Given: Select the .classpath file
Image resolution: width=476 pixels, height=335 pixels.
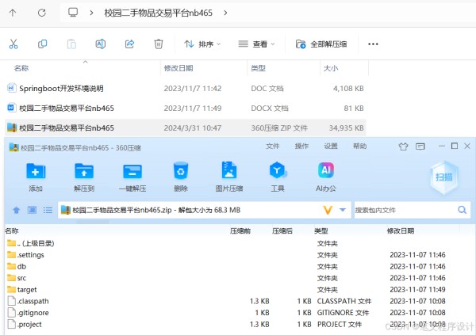Looking at the screenshot, I should pos(240,301).
